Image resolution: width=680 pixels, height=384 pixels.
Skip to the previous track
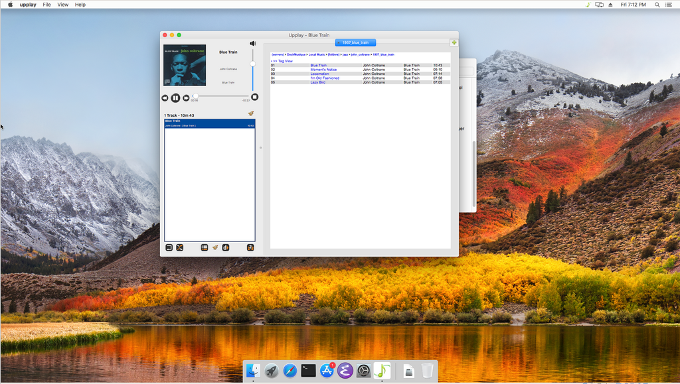[165, 98]
